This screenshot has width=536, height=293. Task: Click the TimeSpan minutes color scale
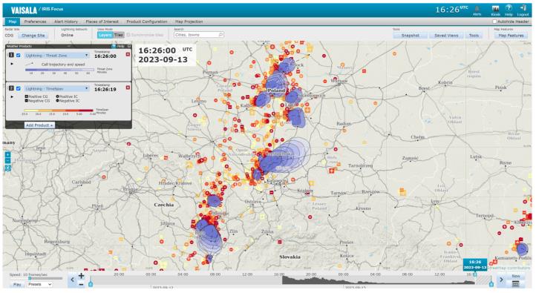pos(59,111)
